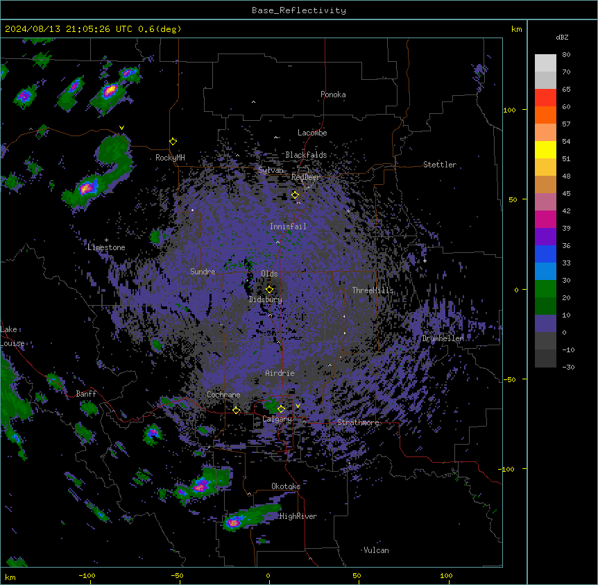Click the Olds city label
The width and height of the screenshot is (598, 585).
coord(269,274)
